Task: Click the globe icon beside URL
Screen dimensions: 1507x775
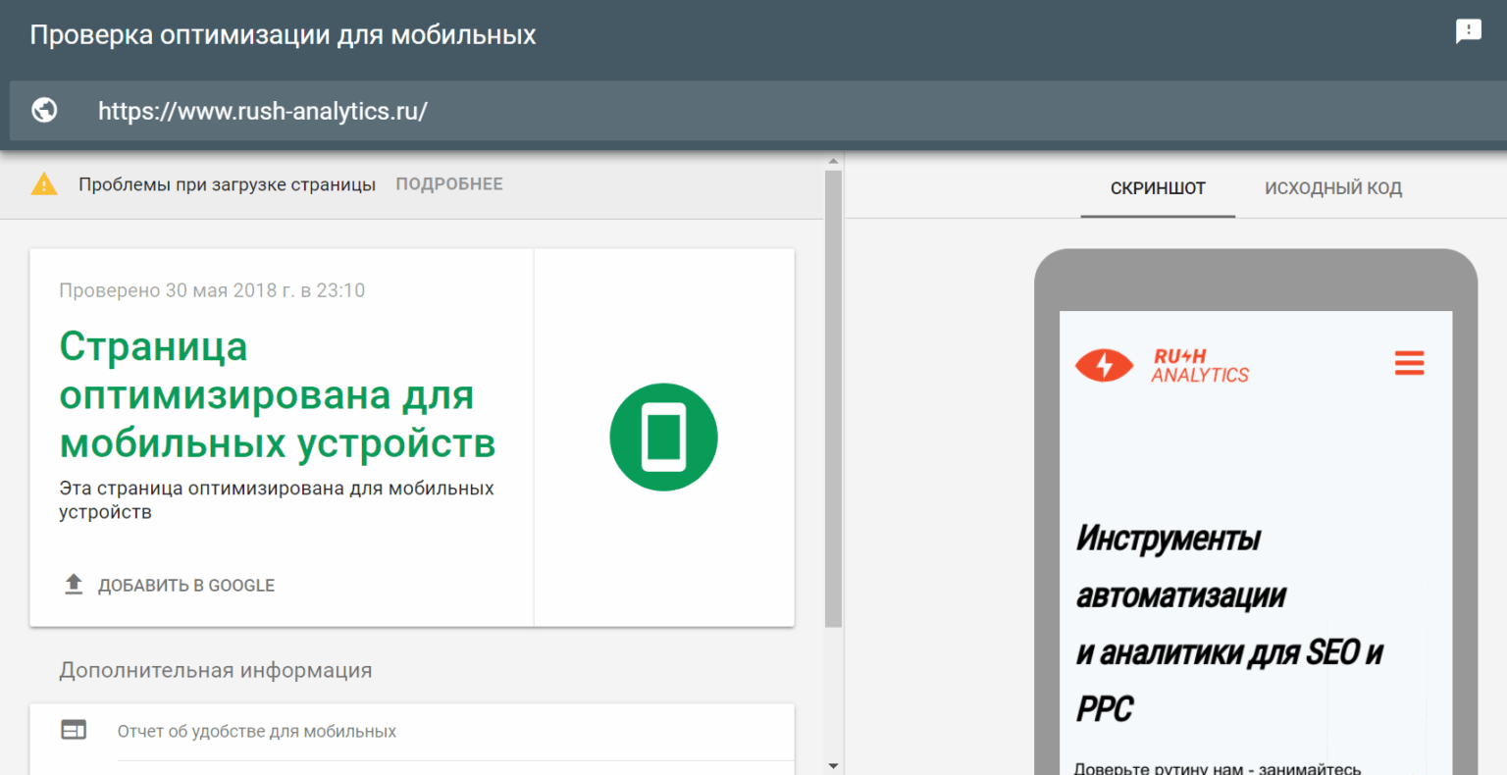Action: [44, 110]
